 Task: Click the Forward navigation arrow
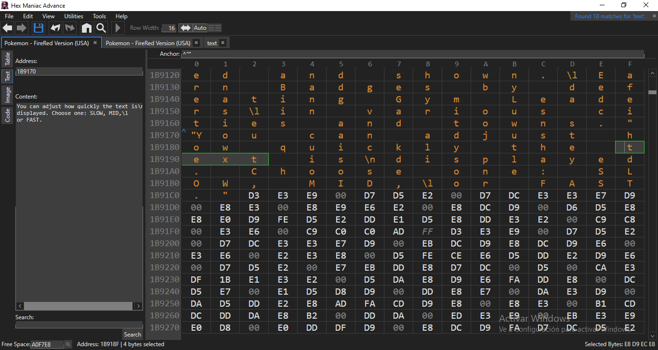[22, 28]
